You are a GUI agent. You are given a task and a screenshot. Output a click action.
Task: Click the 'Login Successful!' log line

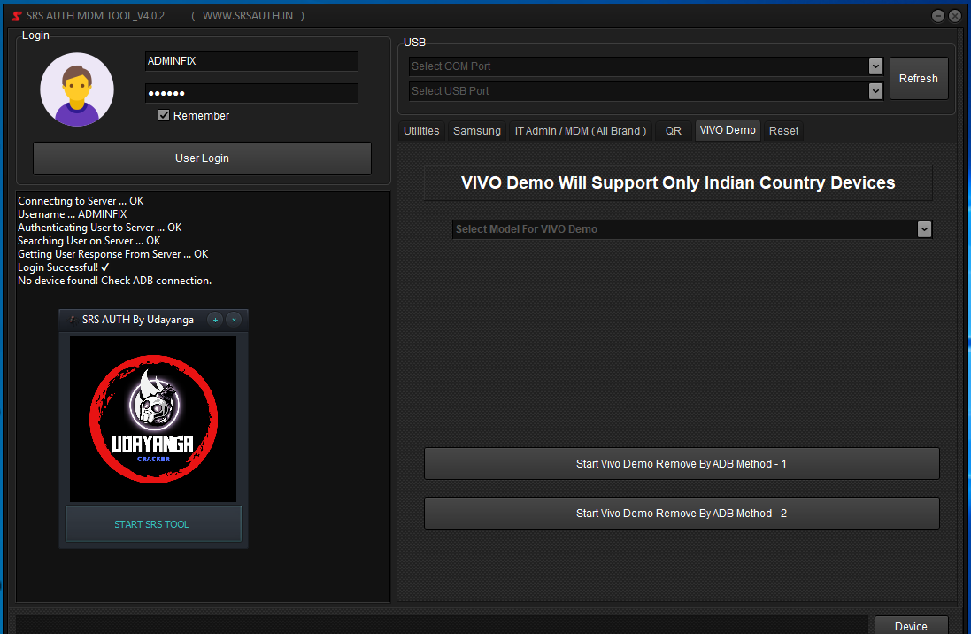(63, 267)
